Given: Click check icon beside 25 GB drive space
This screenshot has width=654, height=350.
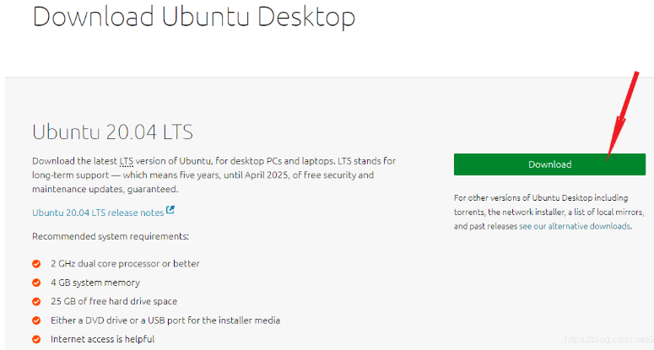Looking at the screenshot, I should pos(36,301).
